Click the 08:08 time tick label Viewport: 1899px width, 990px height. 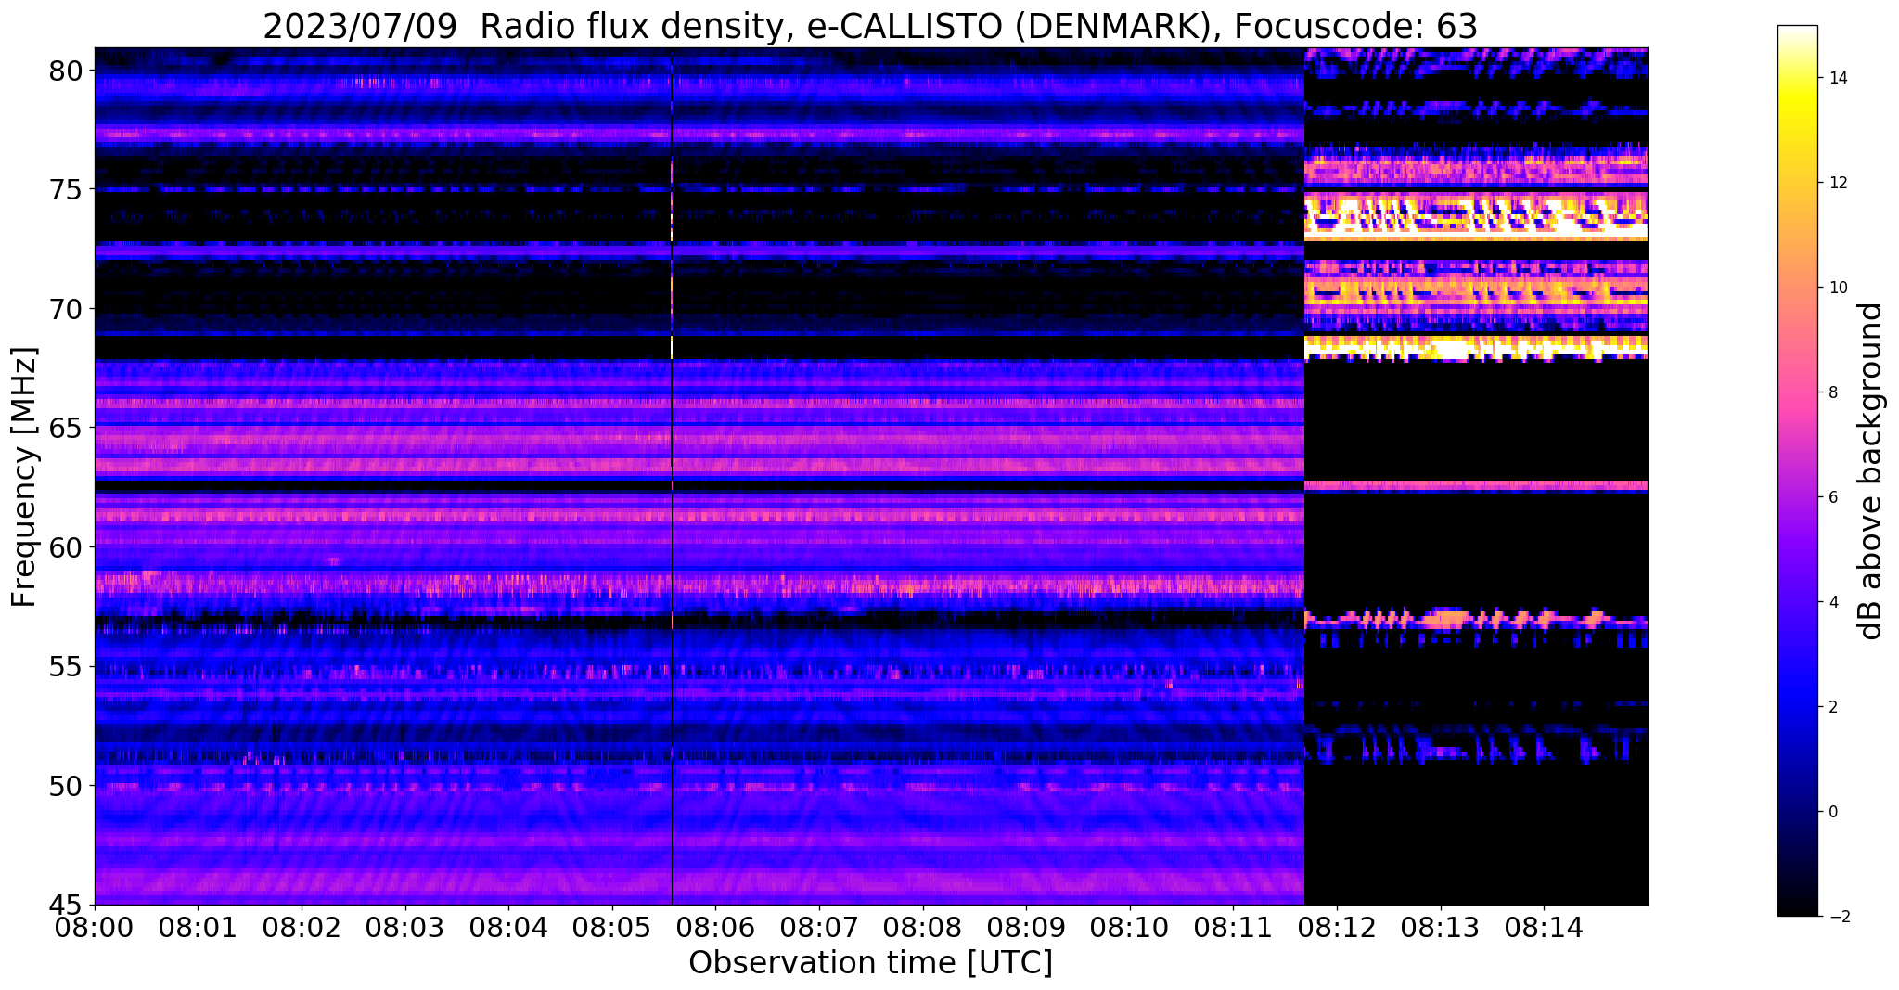tap(923, 928)
